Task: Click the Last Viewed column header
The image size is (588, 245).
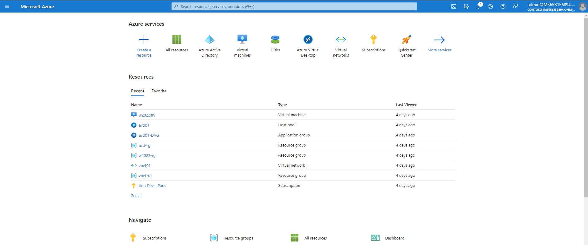Action: coord(407,105)
